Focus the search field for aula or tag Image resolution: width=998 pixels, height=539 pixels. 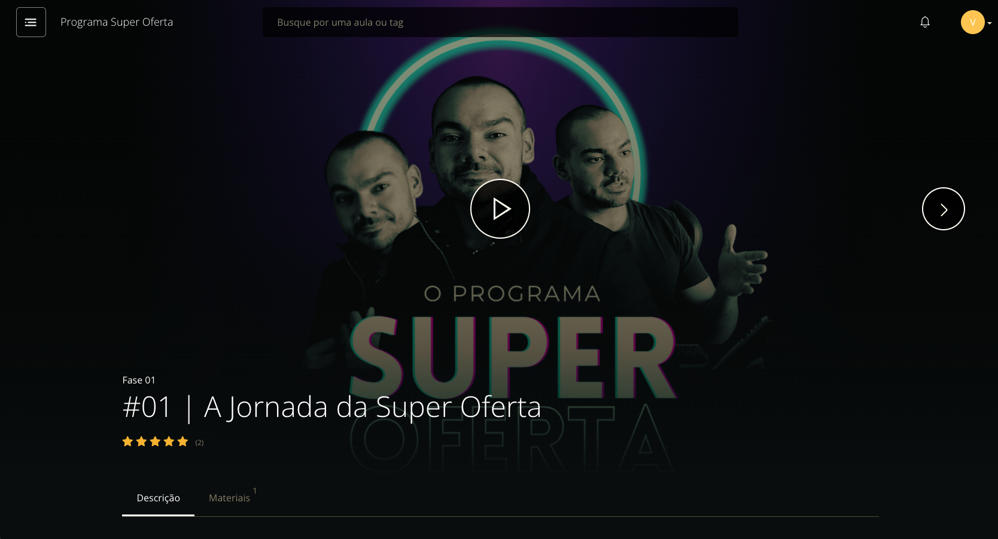pos(500,22)
